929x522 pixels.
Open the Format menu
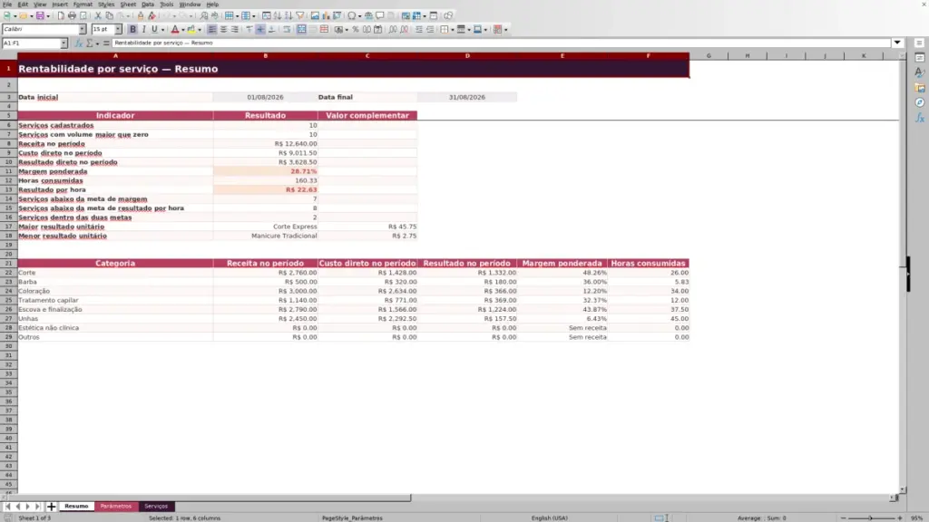coord(83,5)
